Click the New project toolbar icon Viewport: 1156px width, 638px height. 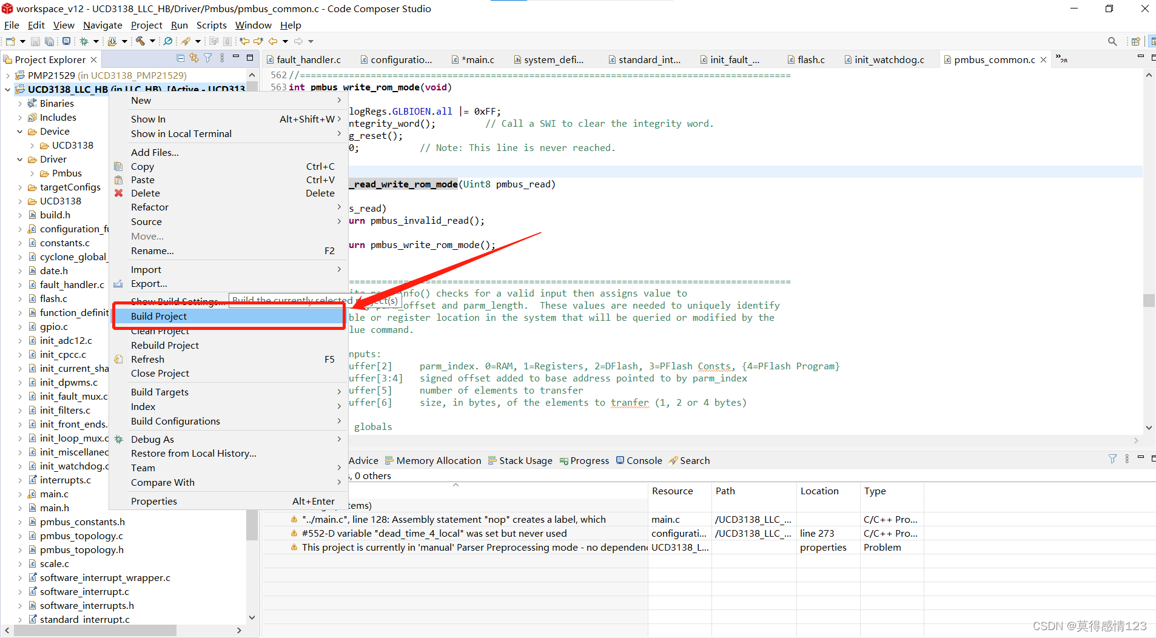pyautogui.click(x=10, y=41)
